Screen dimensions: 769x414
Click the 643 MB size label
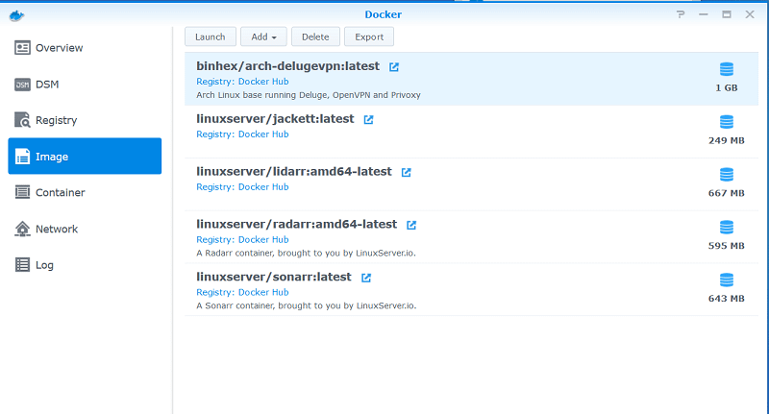click(727, 299)
